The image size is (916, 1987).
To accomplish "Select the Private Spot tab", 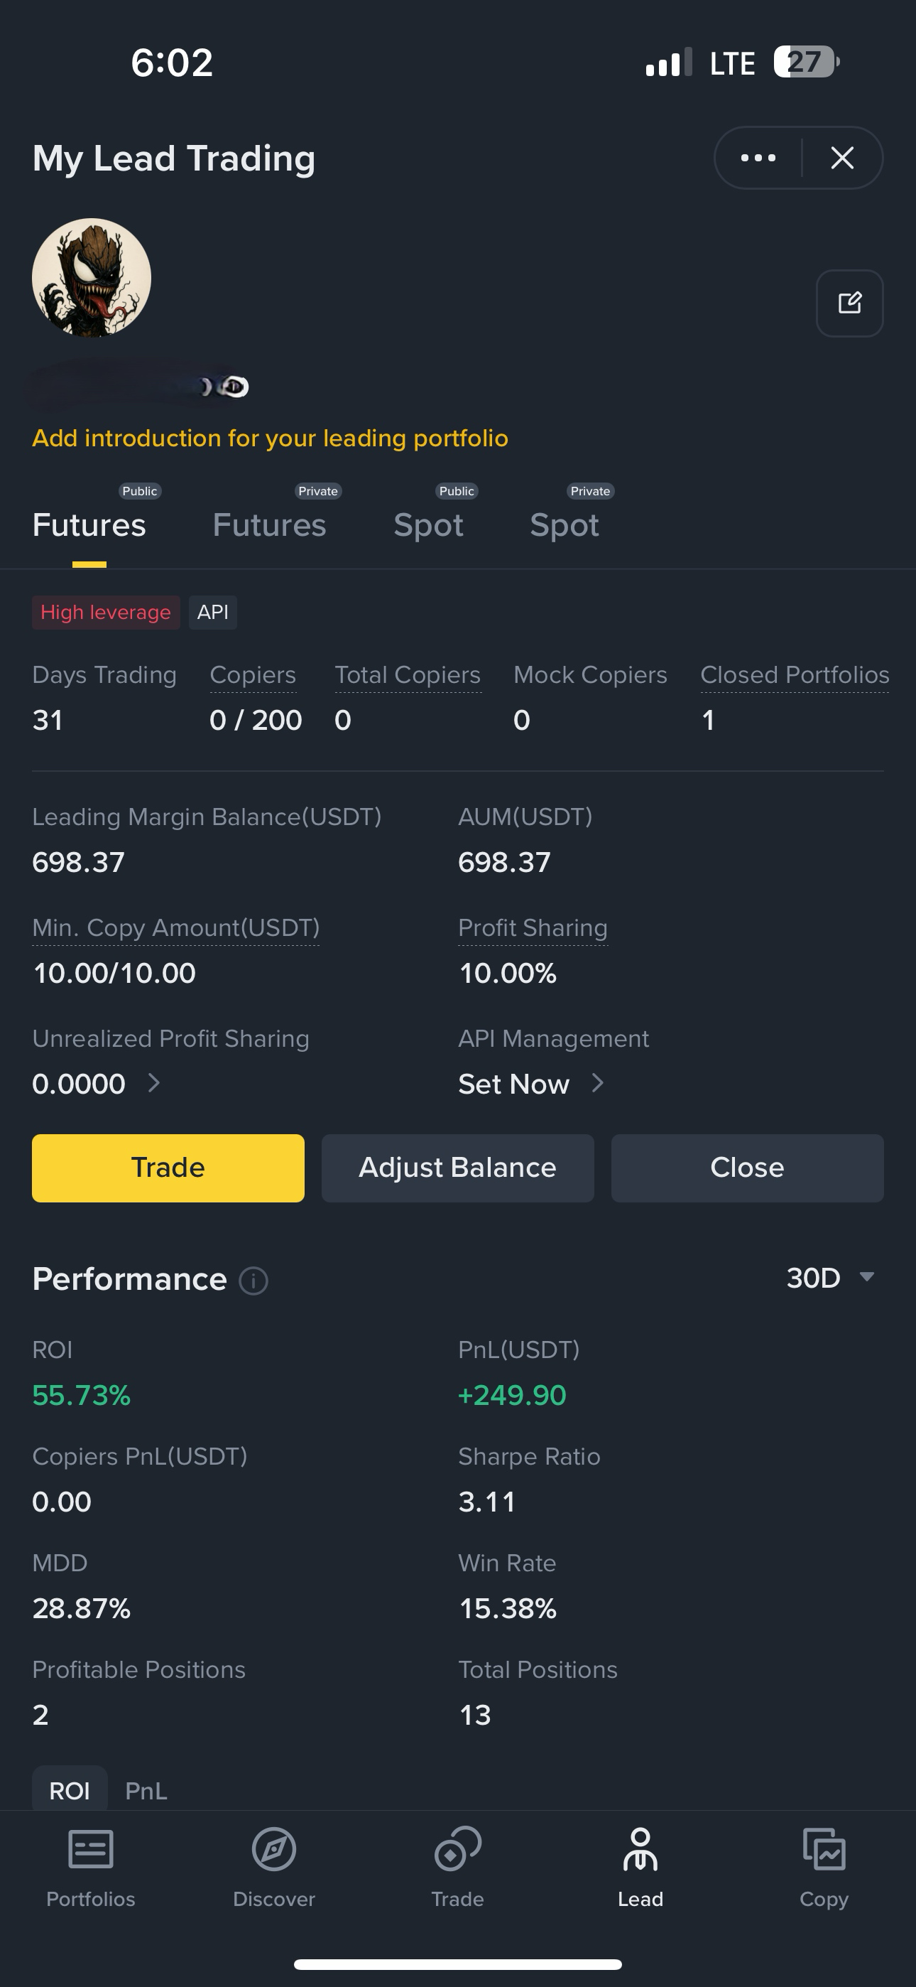I will [565, 525].
